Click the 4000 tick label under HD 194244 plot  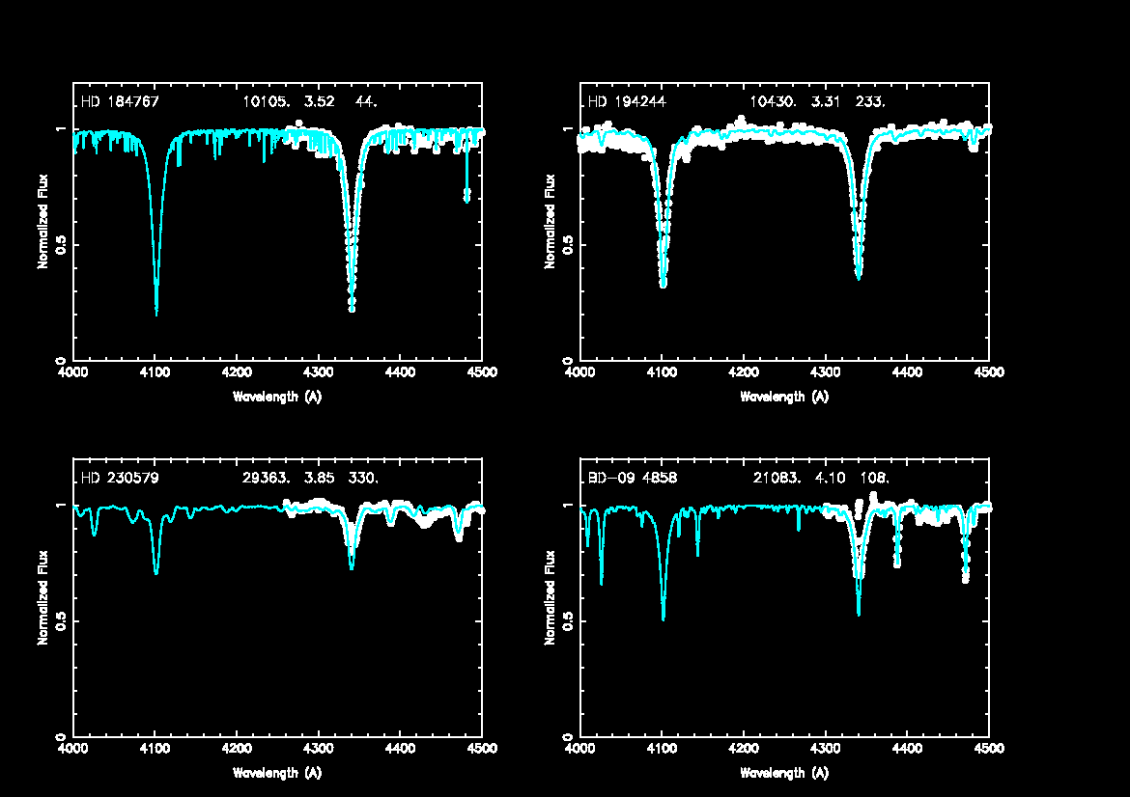point(579,371)
